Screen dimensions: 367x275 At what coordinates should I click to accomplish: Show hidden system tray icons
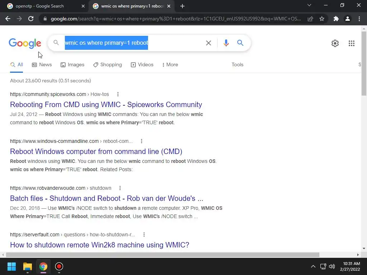(313, 266)
